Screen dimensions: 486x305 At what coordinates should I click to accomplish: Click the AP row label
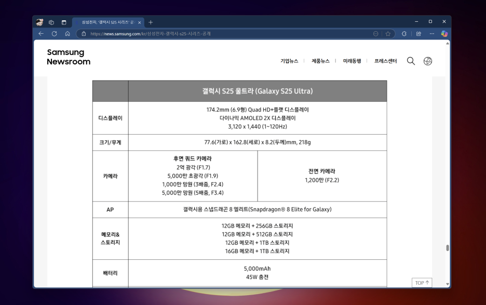(110, 209)
